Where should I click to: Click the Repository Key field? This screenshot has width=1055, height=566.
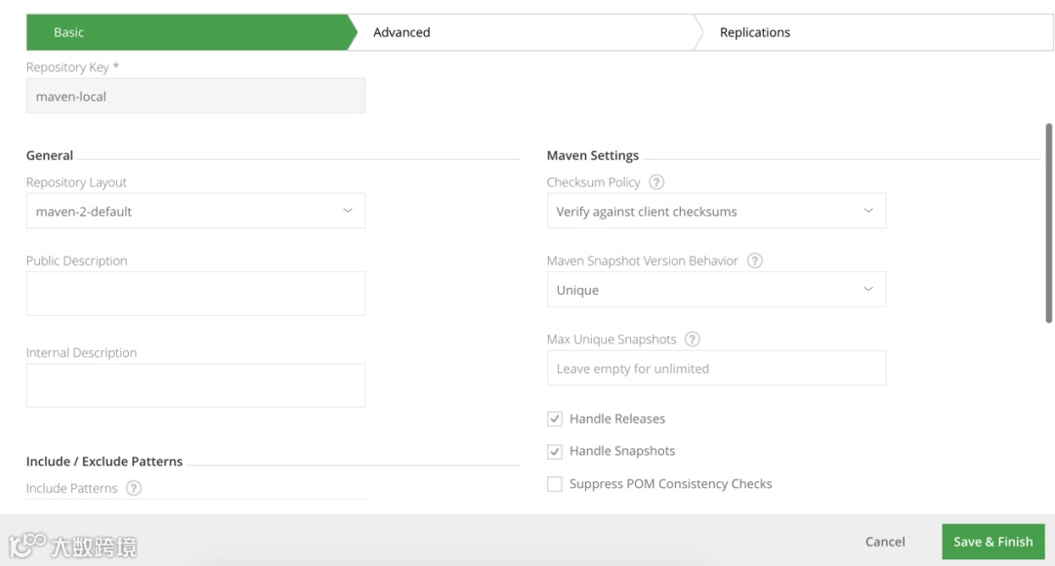point(195,97)
